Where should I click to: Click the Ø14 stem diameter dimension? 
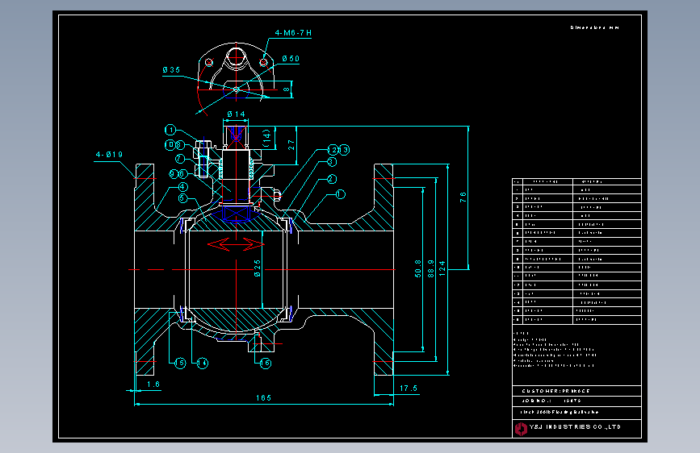pyautogui.click(x=237, y=114)
